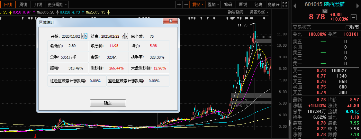Click 蓝色区域累计涨跌幅 0.00% field
The height and width of the screenshot is (139, 361).
tap(138, 81)
